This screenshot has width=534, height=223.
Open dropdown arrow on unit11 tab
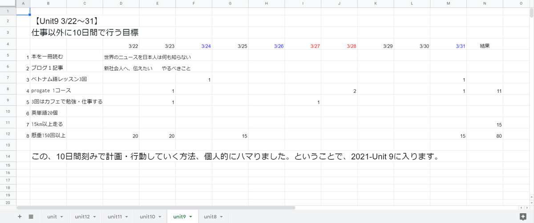tap(126, 217)
